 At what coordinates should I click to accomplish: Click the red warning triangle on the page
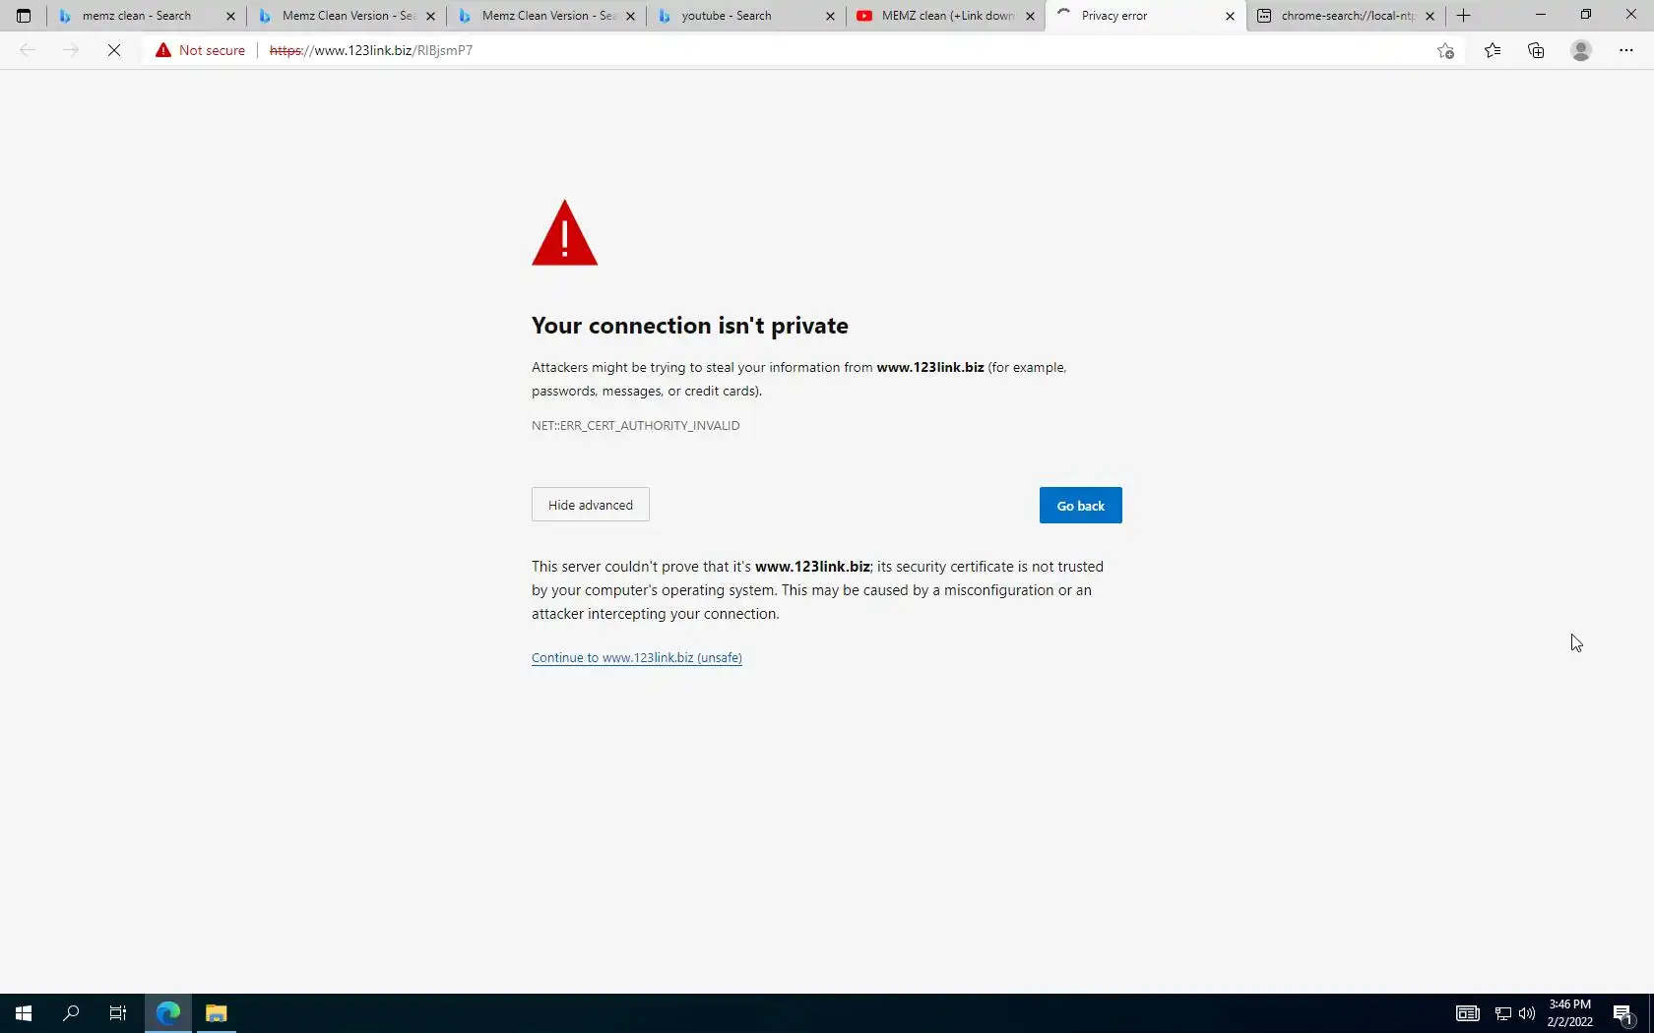pyautogui.click(x=565, y=233)
